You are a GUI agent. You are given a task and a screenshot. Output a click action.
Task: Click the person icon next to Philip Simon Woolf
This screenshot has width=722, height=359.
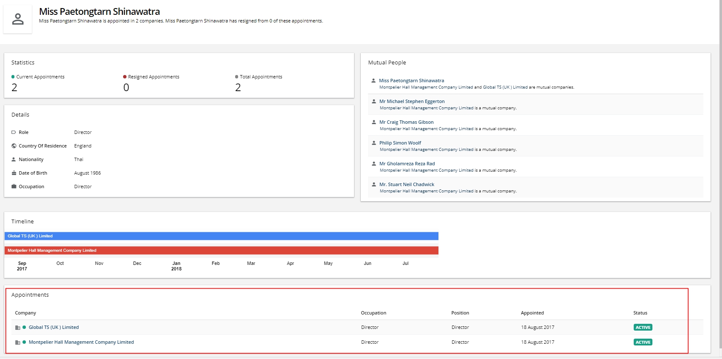(374, 143)
